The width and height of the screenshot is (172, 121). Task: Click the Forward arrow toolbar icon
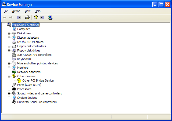11,17
